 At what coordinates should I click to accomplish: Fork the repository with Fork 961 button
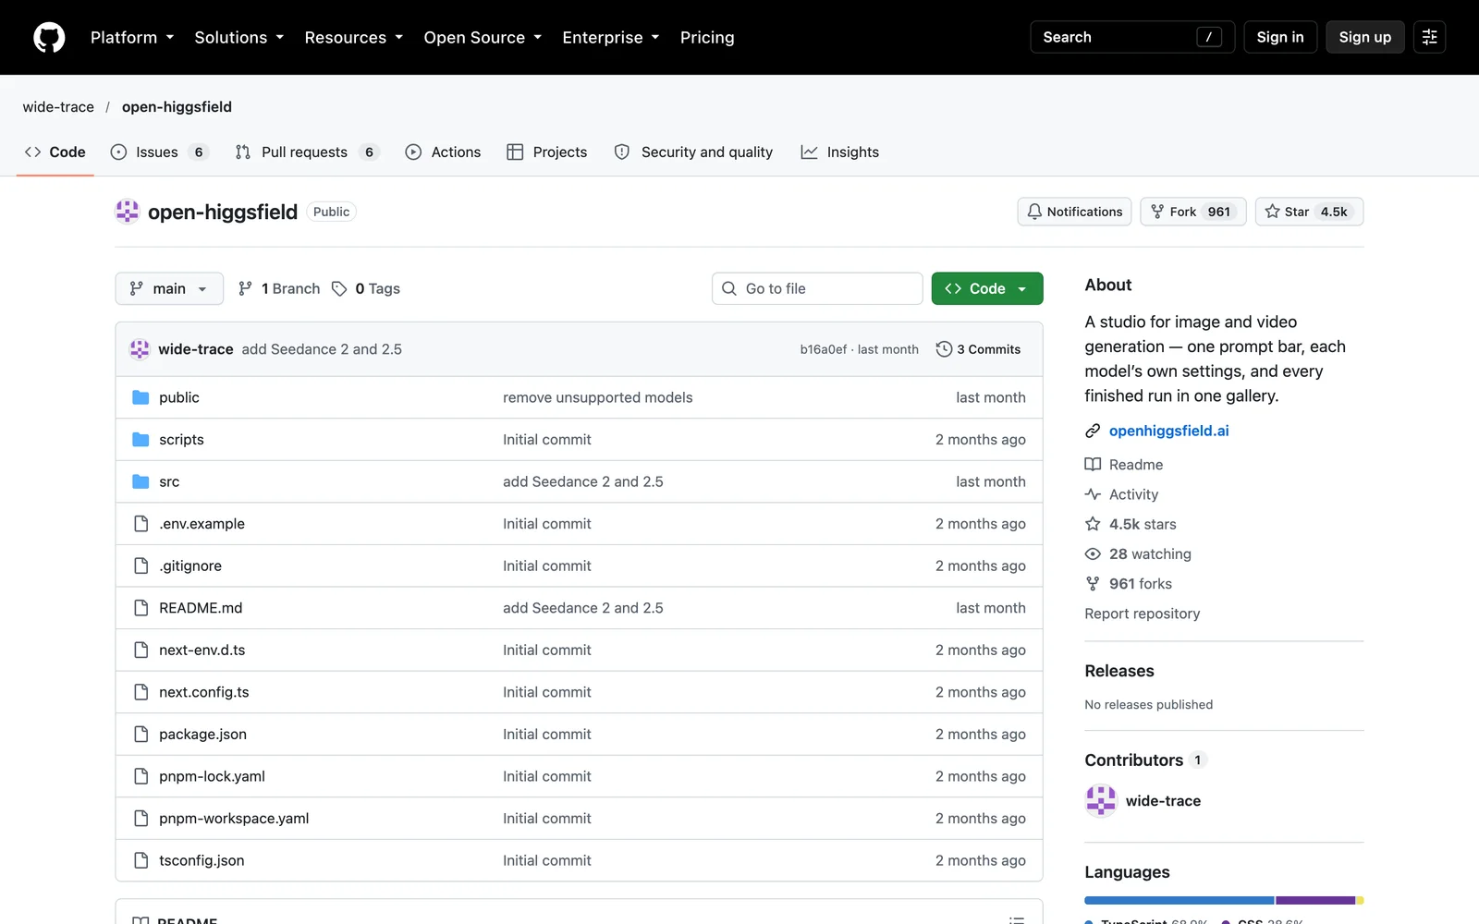(1193, 212)
